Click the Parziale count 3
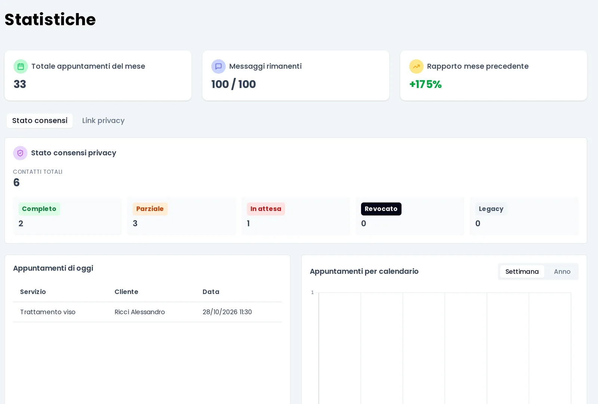 point(135,223)
